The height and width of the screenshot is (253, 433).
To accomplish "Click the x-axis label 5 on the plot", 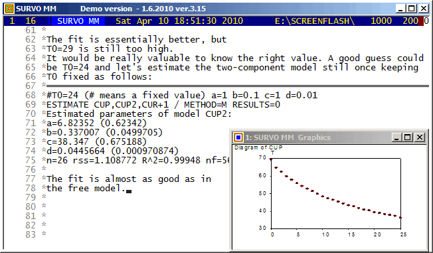I will click(x=298, y=234).
